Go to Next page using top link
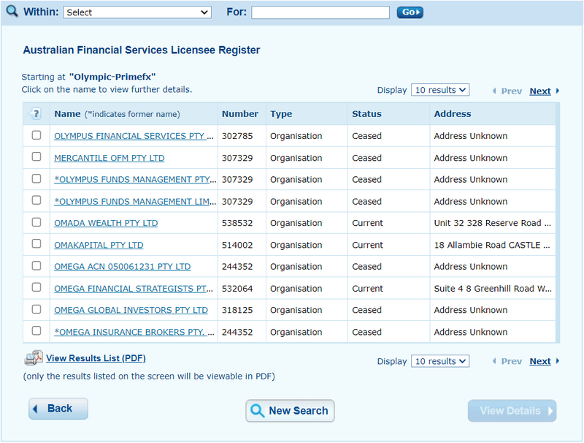Viewport: 584px width, 443px height. [540, 91]
